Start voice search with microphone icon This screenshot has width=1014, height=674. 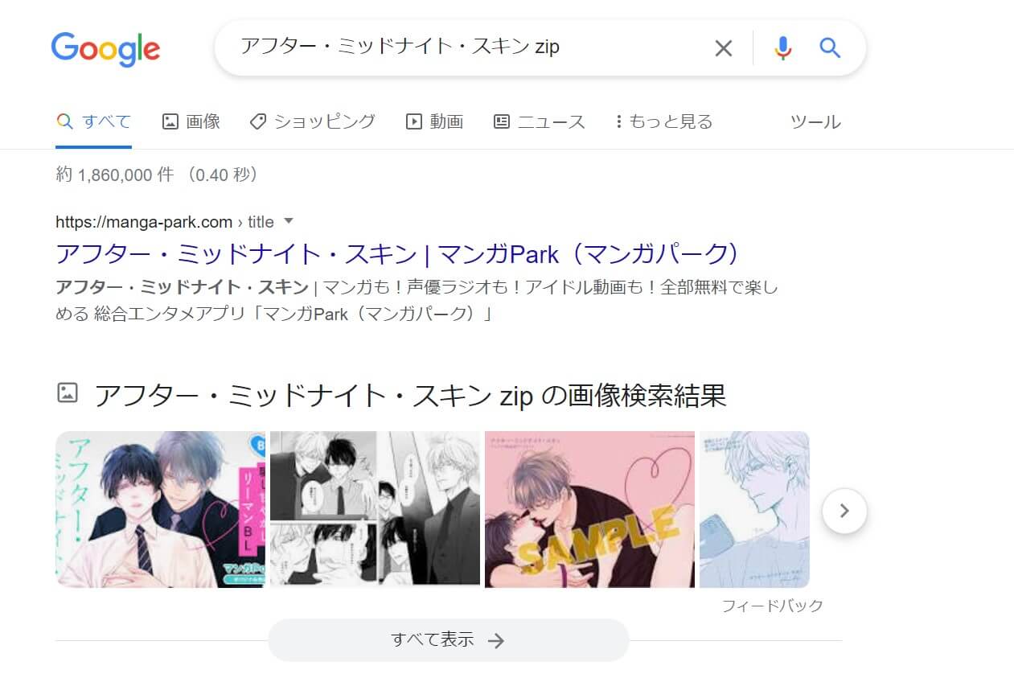pyautogui.click(x=782, y=48)
